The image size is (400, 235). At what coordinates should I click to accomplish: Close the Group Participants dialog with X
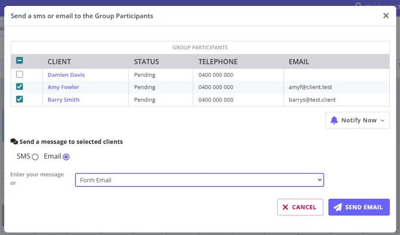click(386, 16)
